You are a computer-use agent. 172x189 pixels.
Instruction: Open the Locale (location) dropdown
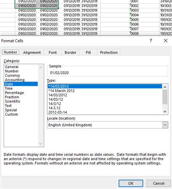pos(165,125)
